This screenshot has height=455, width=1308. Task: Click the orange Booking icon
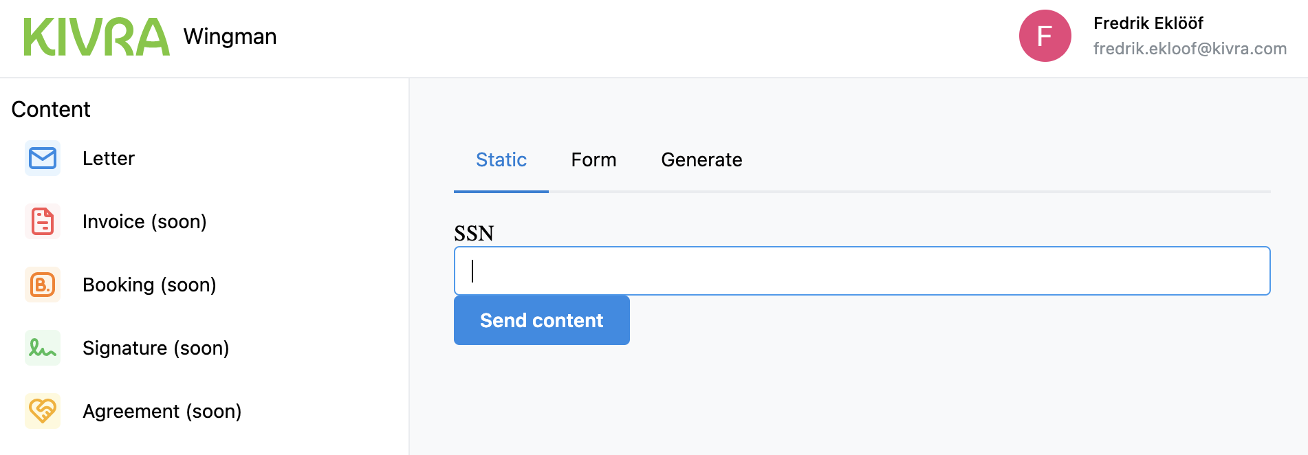(x=43, y=285)
